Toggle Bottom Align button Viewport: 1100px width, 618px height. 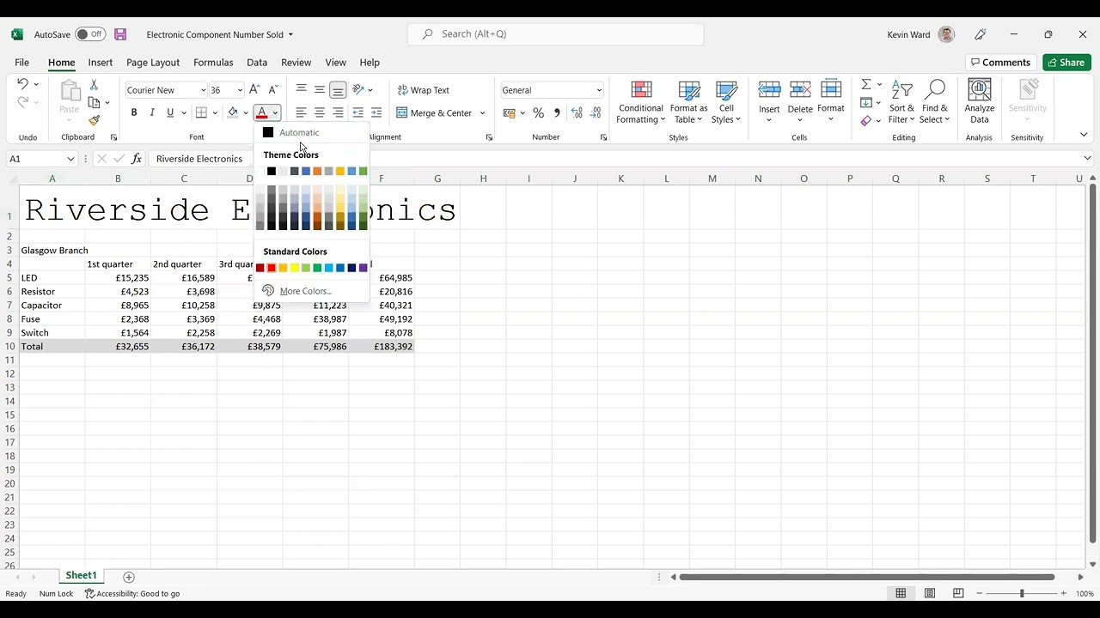pos(338,89)
